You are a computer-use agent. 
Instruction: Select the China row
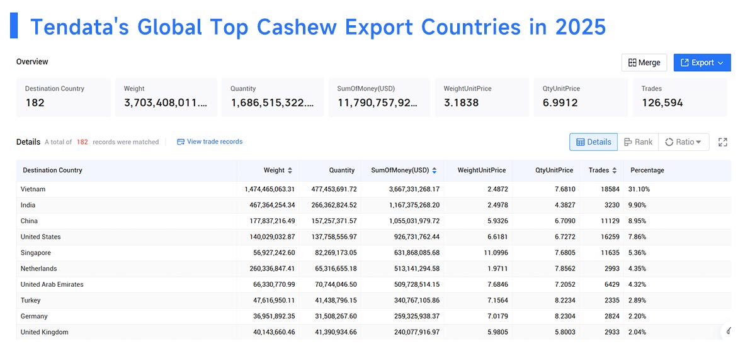click(373, 221)
